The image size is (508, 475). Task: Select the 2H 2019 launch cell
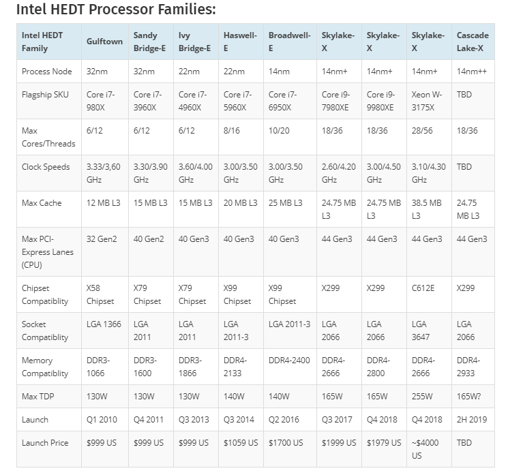[x=473, y=420]
